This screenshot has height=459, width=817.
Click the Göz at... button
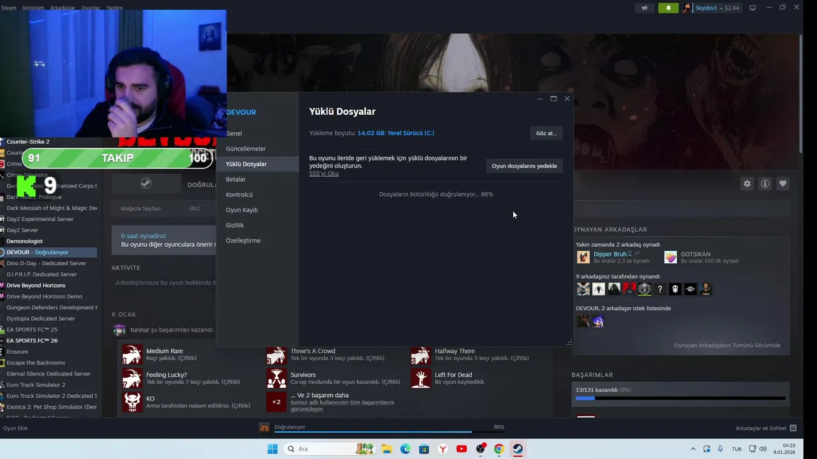coord(546,133)
